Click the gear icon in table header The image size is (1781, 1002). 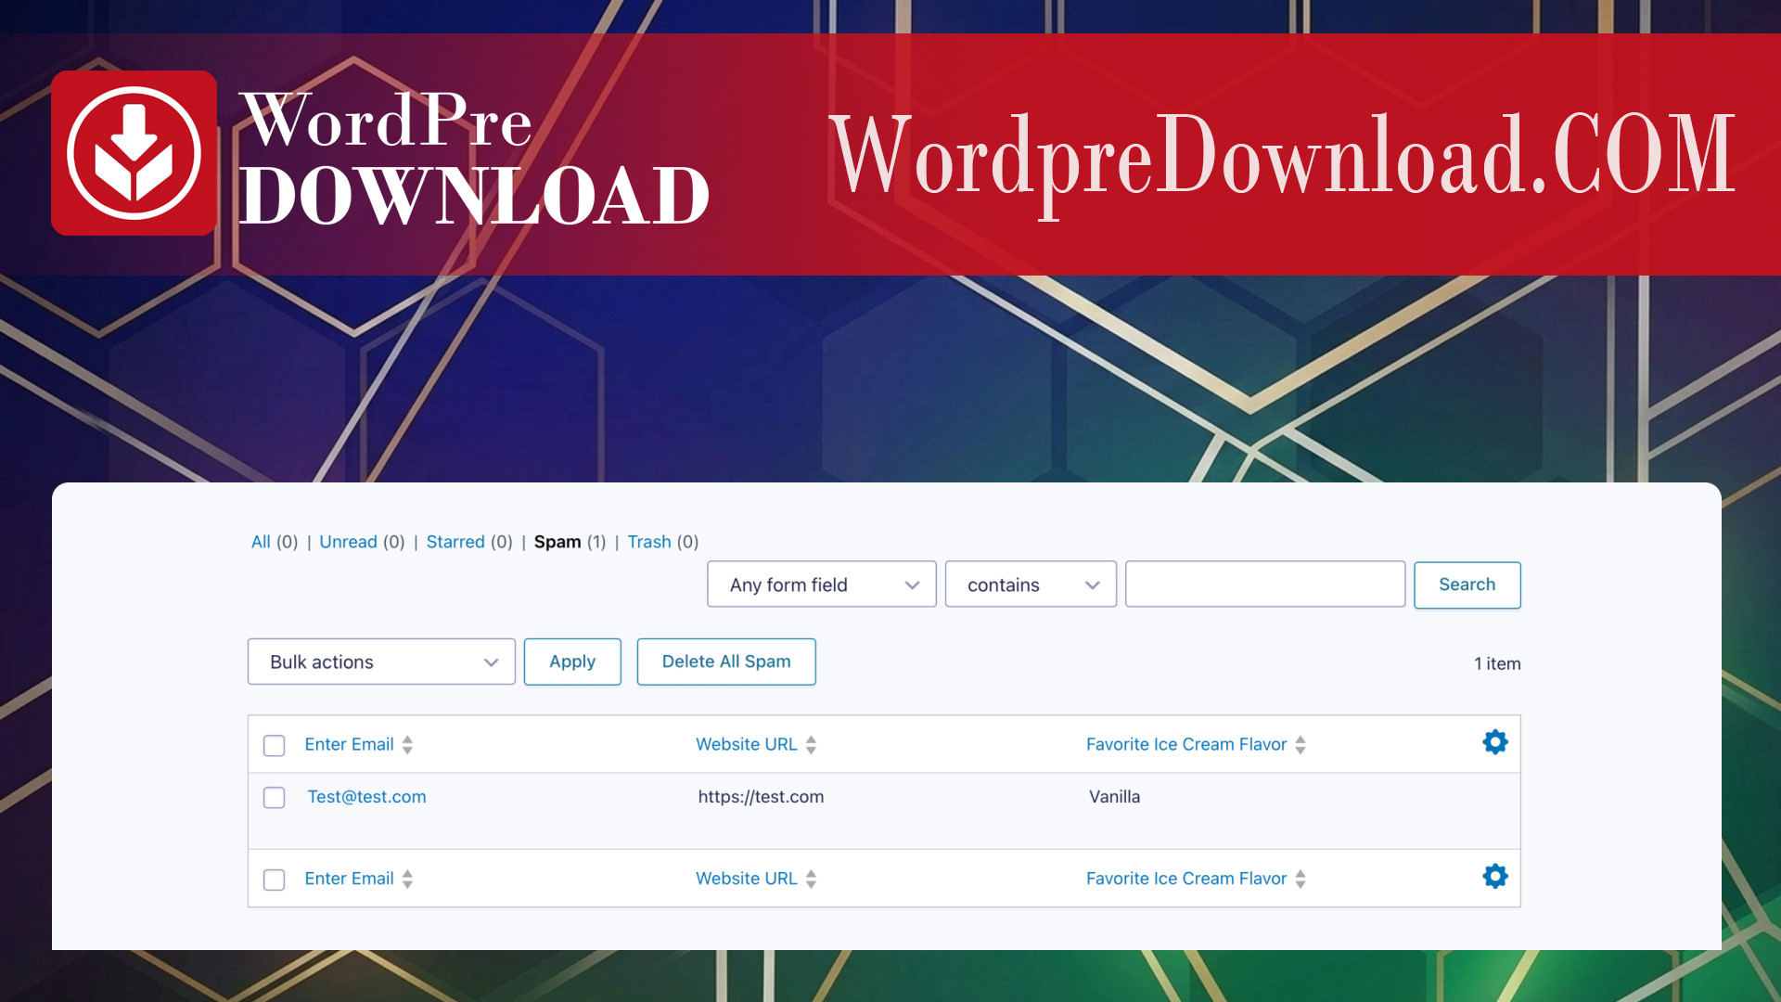(x=1494, y=742)
